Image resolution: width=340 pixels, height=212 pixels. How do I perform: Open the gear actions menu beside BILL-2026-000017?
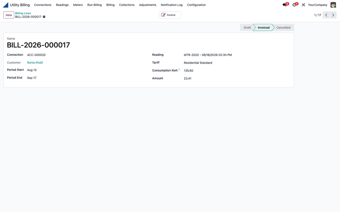pyautogui.click(x=44, y=17)
